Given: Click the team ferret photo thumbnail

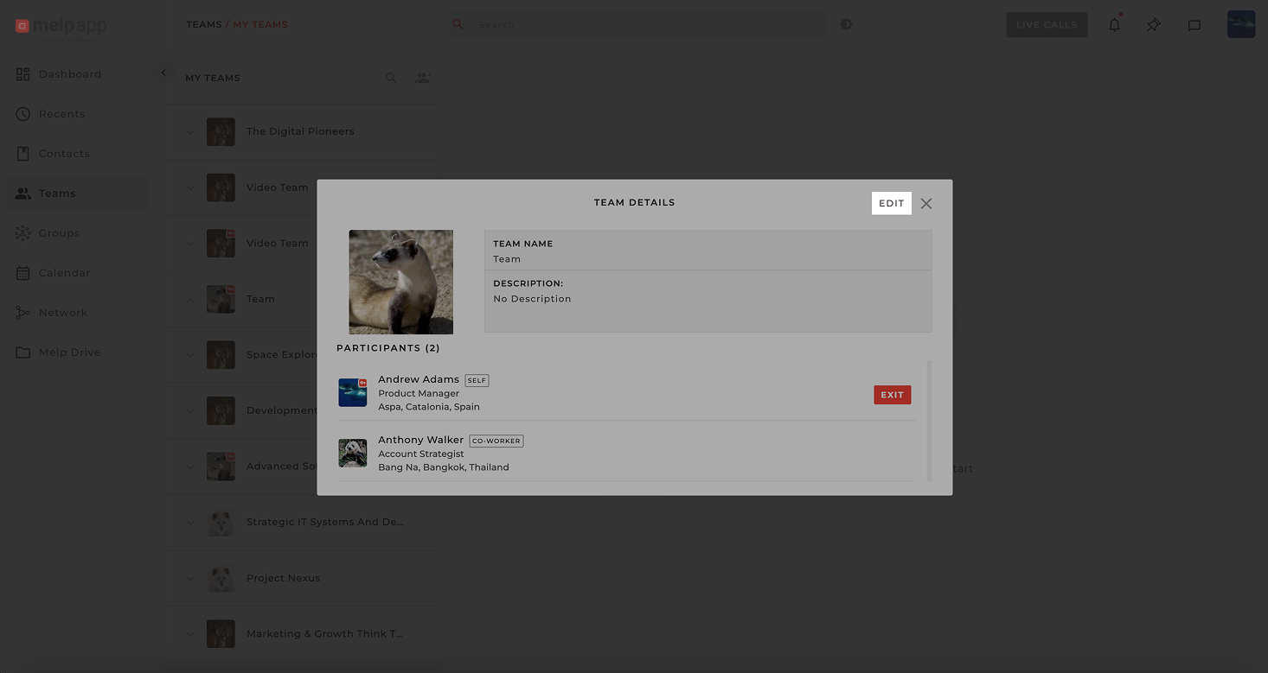Looking at the screenshot, I should (x=400, y=282).
